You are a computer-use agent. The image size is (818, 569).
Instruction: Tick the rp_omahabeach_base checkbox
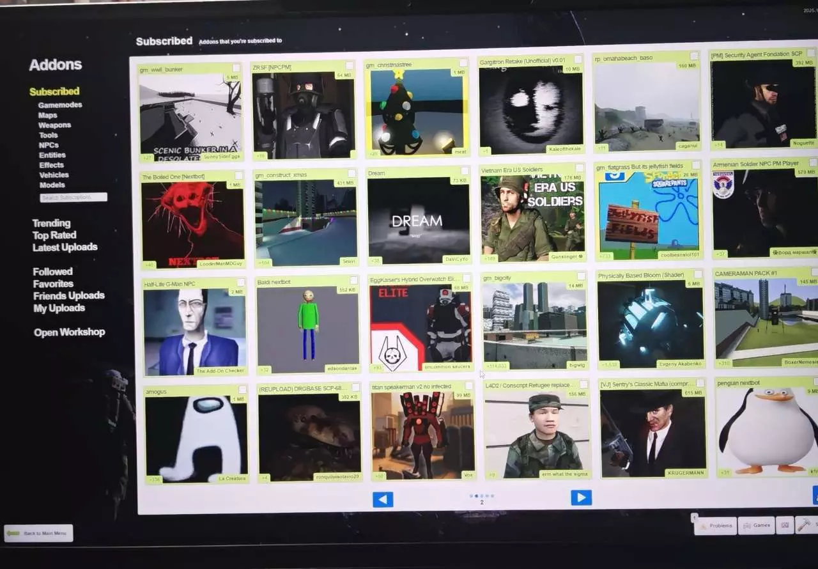[x=694, y=57]
